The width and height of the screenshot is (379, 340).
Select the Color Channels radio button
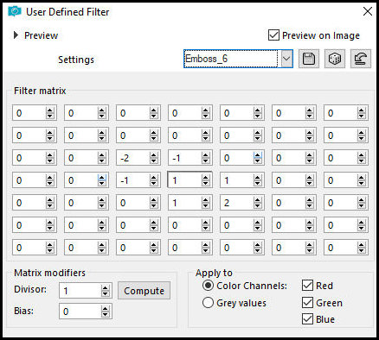click(x=208, y=286)
